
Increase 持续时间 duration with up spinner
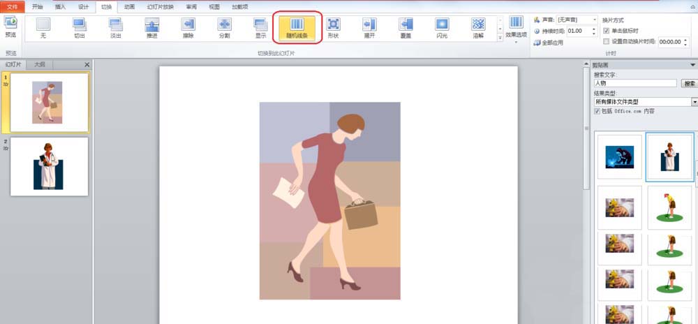[593, 29]
